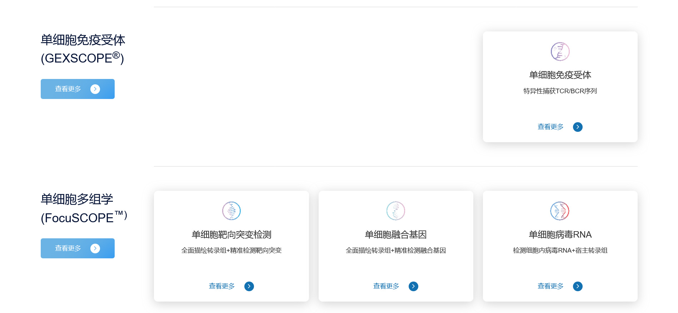Click the 查看更多 button under the GEXSCOPE heading
The image size is (678, 313).
pyautogui.click(x=78, y=89)
